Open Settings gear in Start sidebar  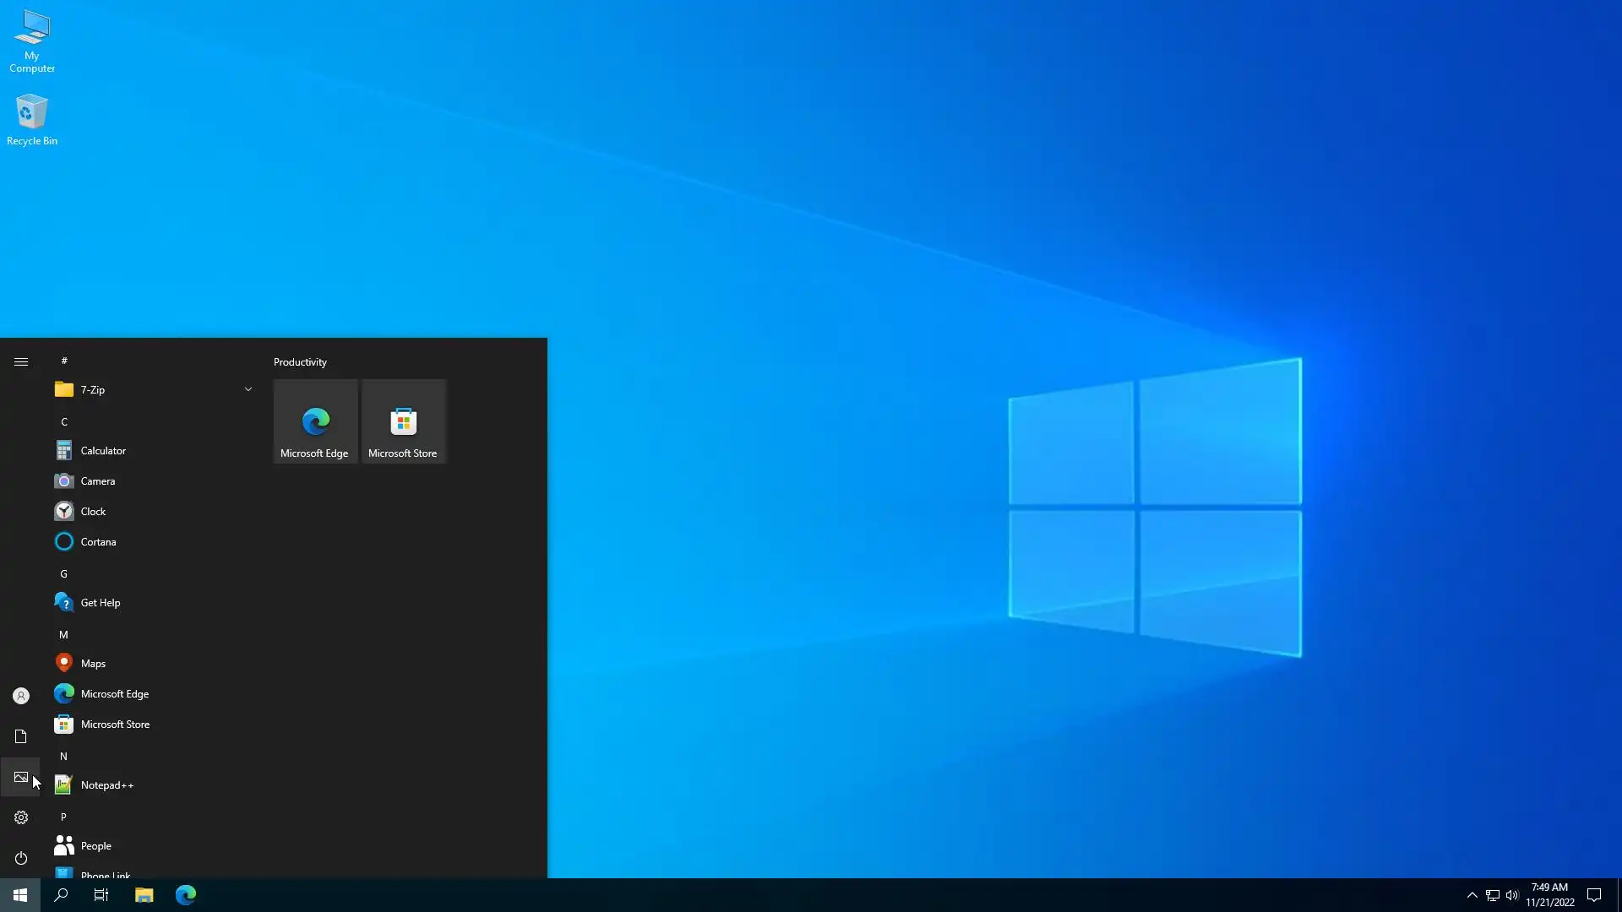[x=21, y=817]
